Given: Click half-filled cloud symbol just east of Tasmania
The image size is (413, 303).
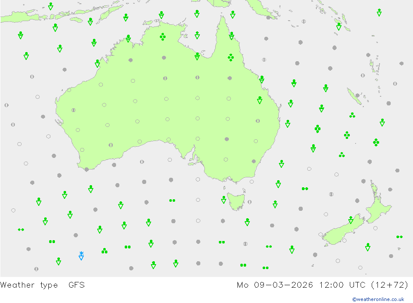Looking at the screenshot, I should click(250, 202).
